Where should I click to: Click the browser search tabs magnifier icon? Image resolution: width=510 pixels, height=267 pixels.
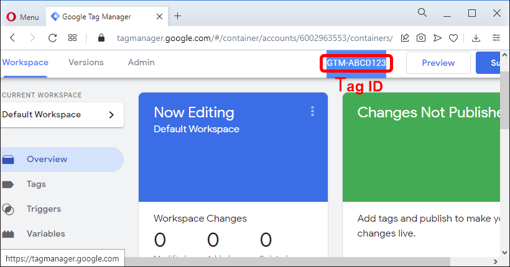[x=422, y=12]
